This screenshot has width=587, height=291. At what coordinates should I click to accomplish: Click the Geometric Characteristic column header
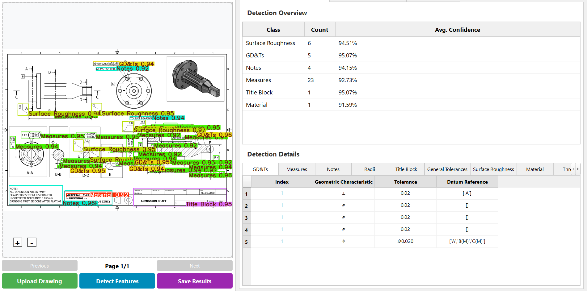point(344,182)
